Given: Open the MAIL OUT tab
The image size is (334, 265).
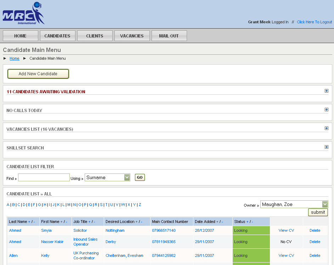Looking at the screenshot, I should click(x=169, y=35).
